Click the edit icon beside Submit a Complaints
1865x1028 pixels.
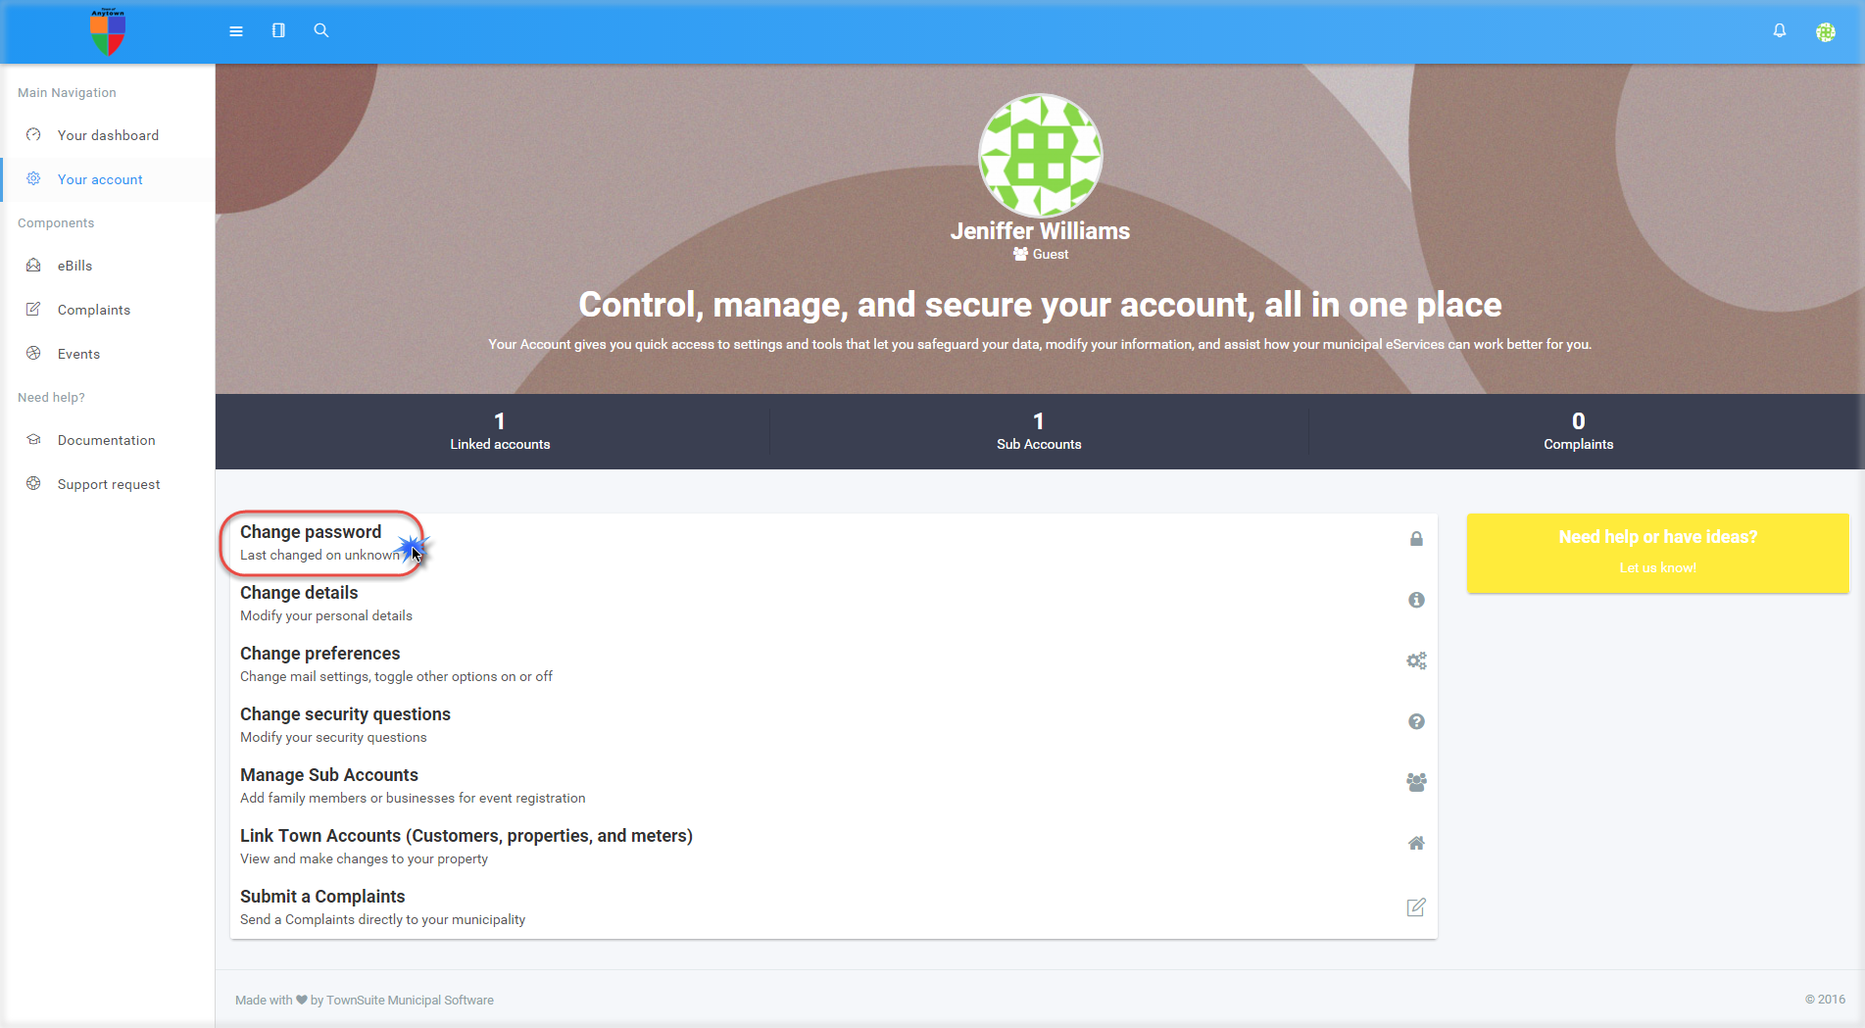click(1416, 907)
